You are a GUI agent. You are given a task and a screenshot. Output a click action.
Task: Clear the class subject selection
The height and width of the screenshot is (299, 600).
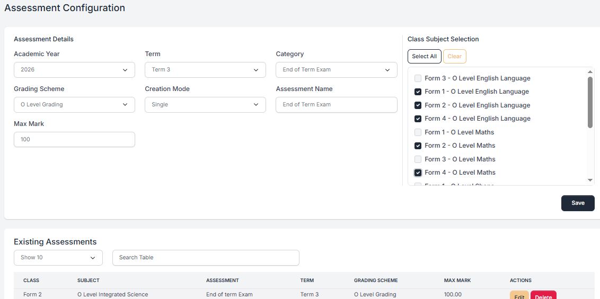click(x=455, y=56)
